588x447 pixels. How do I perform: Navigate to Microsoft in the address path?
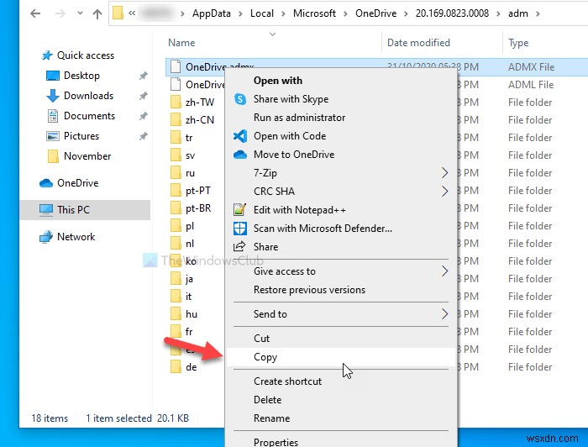(x=314, y=13)
